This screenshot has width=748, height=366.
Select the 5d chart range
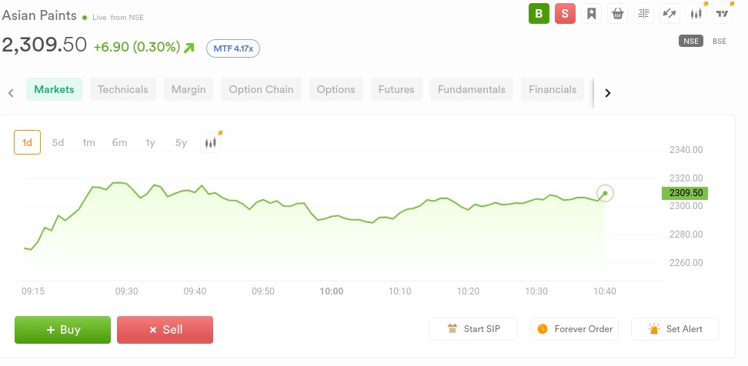pos(58,142)
